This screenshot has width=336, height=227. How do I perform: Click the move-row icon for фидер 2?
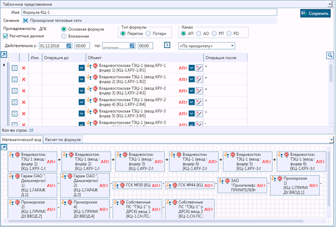pyautogui.click(x=14, y=79)
